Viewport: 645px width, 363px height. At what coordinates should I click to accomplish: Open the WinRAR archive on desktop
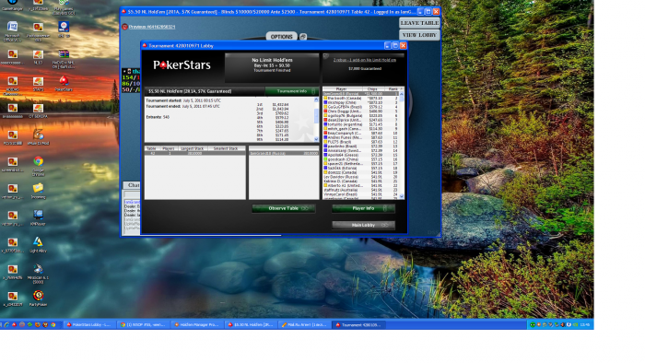tap(63, 58)
